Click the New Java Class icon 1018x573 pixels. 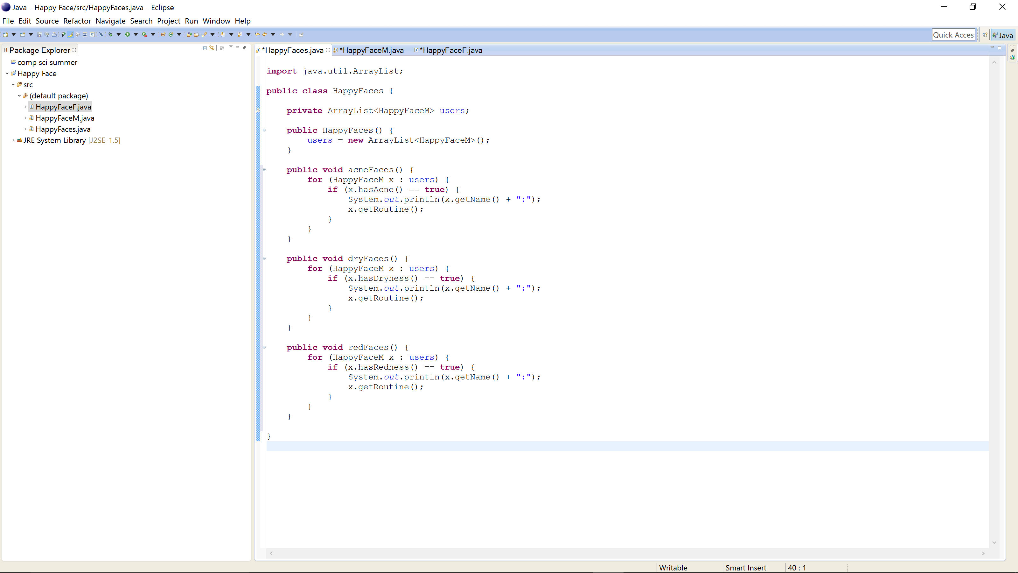[x=171, y=34]
